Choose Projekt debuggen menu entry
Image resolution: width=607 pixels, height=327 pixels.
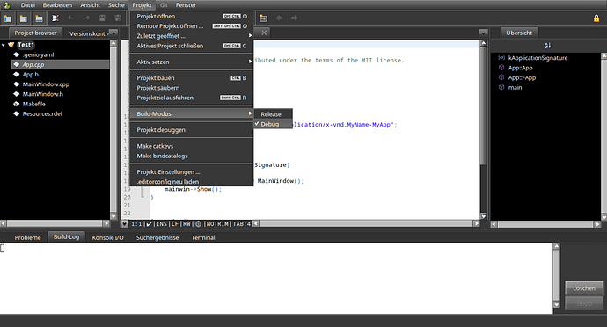point(191,130)
